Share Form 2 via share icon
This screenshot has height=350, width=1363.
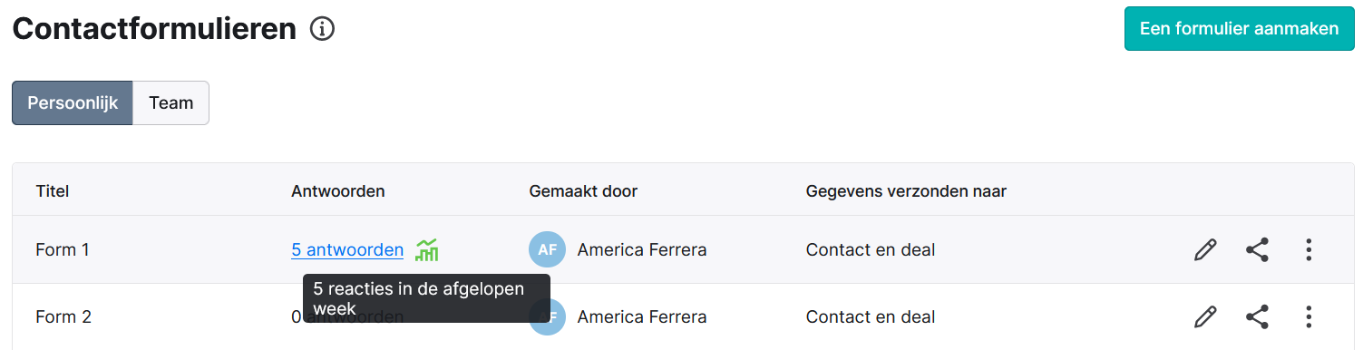click(x=1257, y=316)
